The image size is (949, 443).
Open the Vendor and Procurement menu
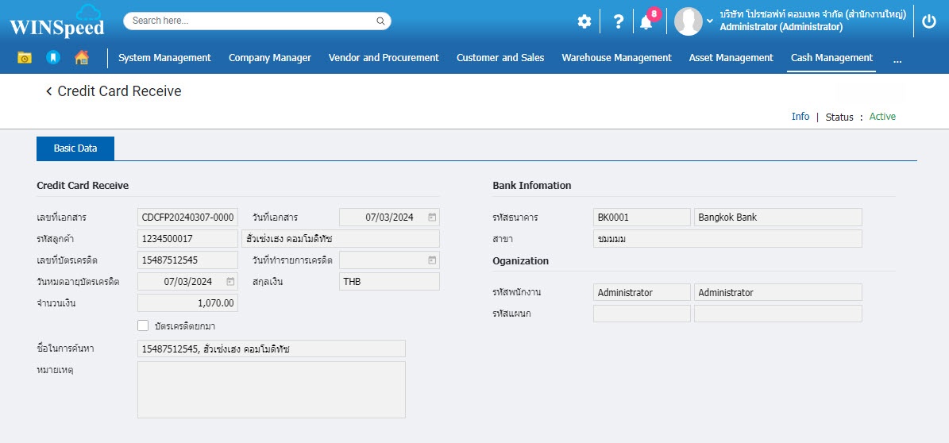click(384, 58)
